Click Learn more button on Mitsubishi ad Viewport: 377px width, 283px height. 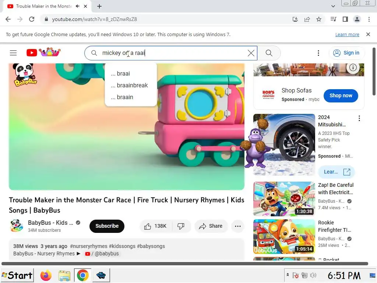[337, 172]
